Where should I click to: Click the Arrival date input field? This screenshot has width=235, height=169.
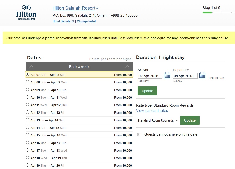(x=150, y=76)
